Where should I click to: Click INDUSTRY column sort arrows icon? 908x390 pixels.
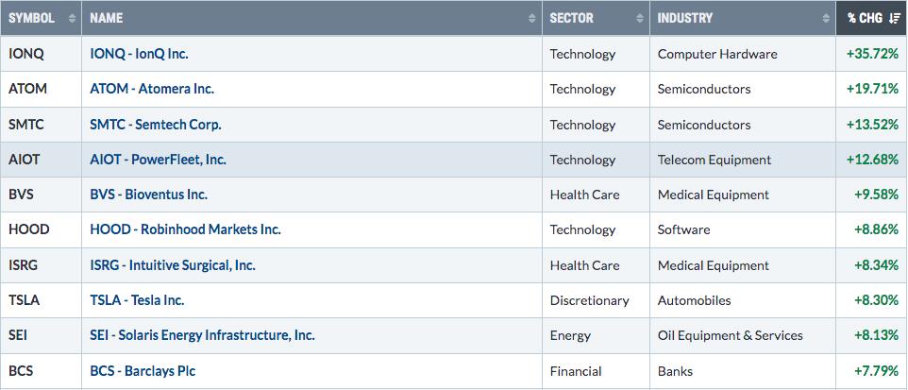[x=826, y=18]
